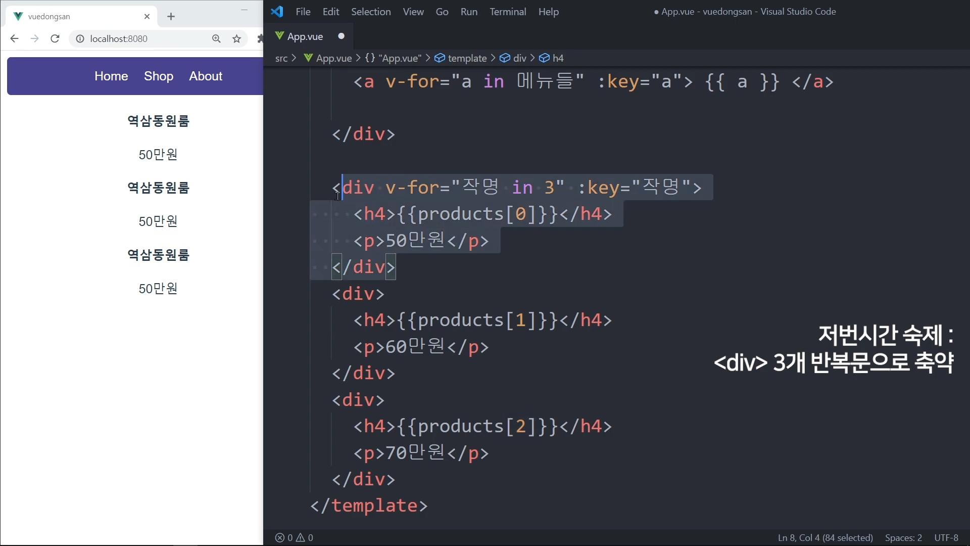Open browser zoom magnifier icon
Viewport: 970px width, 546px height.
(216, 39)
